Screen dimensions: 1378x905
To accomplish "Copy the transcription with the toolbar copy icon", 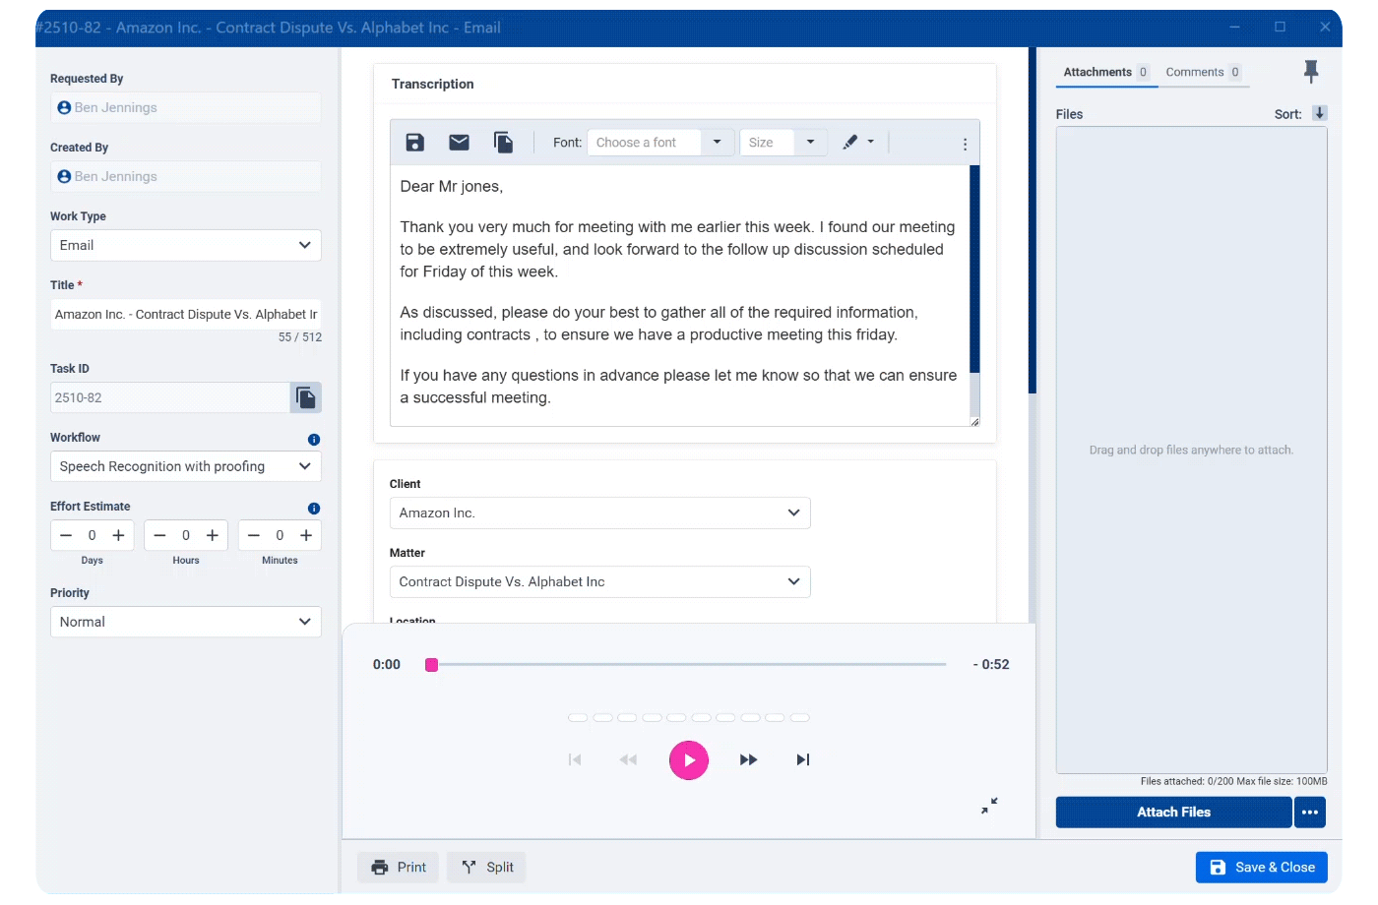I will [503, 143].
